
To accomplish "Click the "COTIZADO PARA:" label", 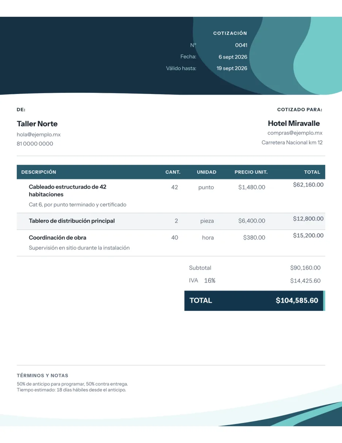I will tap(300, 110).
